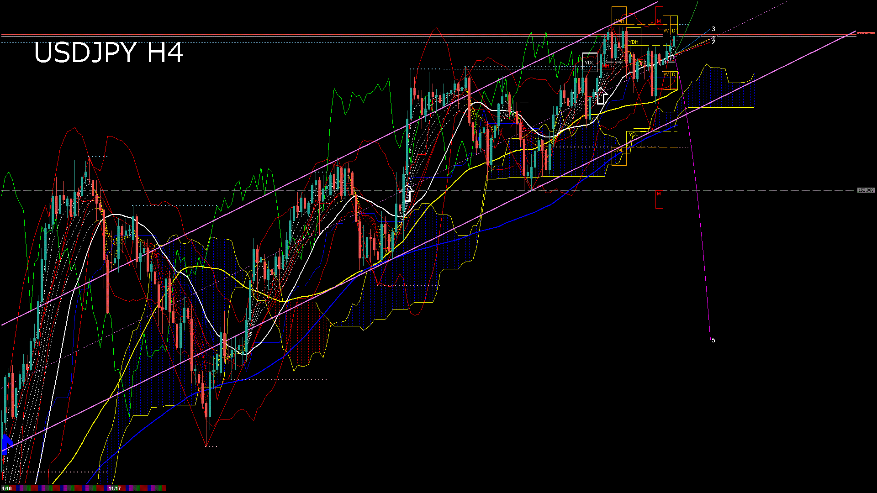Click the white up-arrow signal near mid-chart candles
The height and width of the screenshot is (493, 877).
[409, 194]
